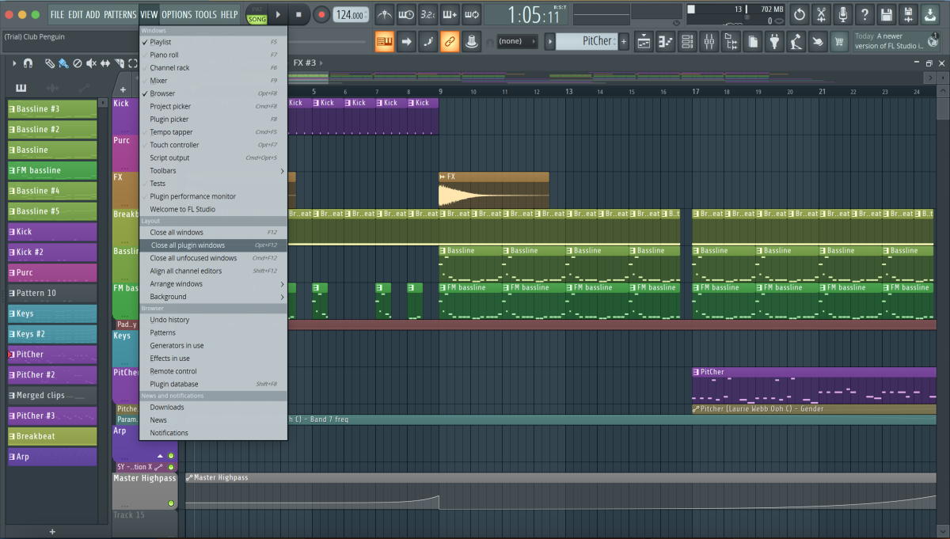The image size is (950, 539).
Task: Select the paint brush tool in playlist
Action: coord(63,63)
